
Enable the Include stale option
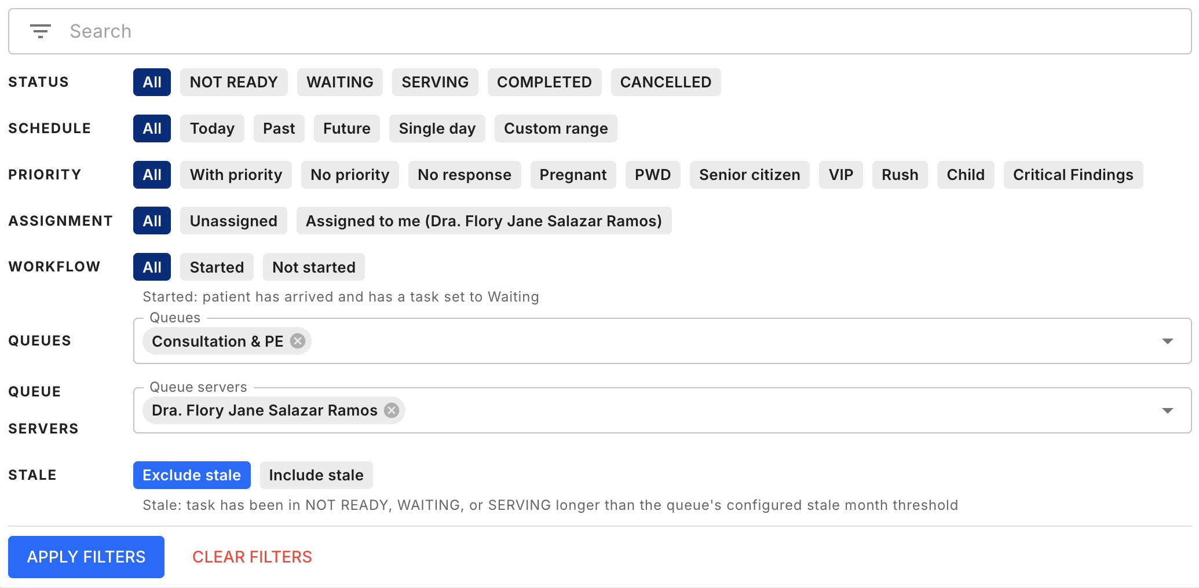pos(316,475)
